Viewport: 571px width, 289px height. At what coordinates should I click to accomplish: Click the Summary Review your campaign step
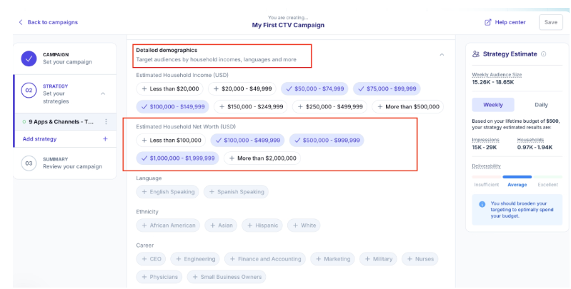[65, 163]
